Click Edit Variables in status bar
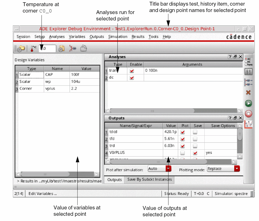The image size is (259, 221). [x=42, y=194]
